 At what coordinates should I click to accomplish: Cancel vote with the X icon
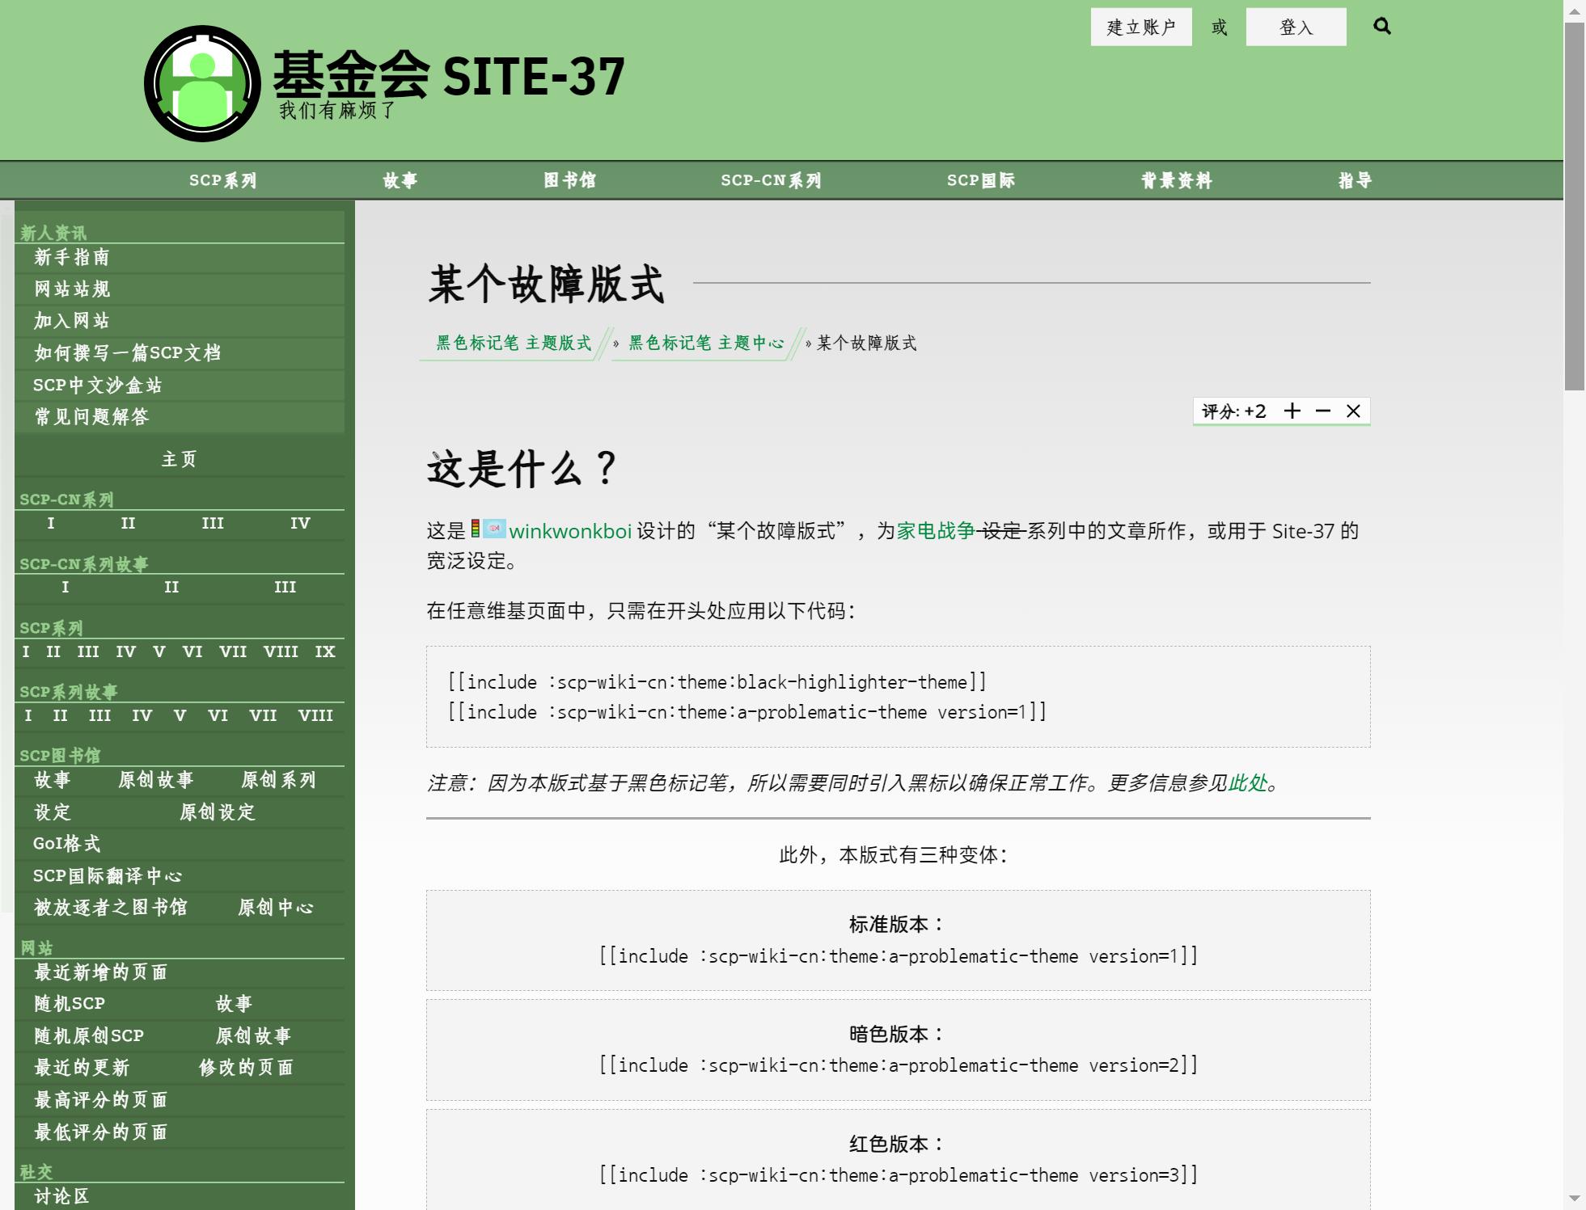tap(1353, 411)
